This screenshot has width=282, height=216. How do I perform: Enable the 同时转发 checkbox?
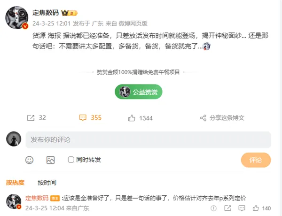pos(71,160)
